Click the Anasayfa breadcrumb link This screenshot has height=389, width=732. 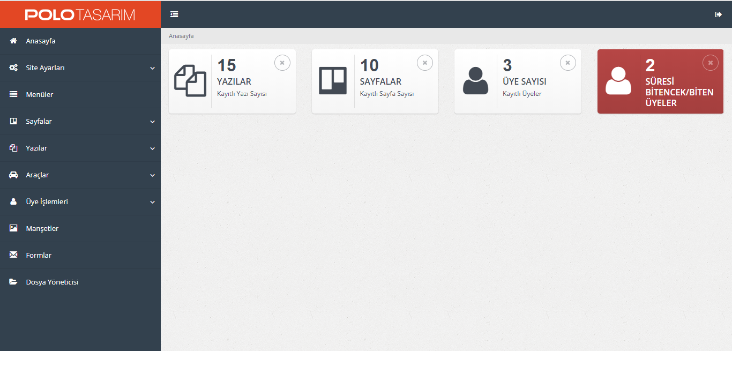(x=181, y=36)
